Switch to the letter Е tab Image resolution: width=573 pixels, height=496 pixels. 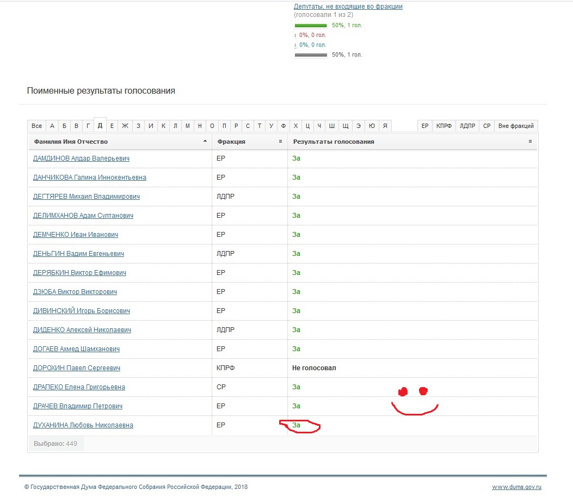(112, 126)
